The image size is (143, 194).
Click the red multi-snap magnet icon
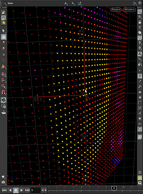coord(4,92)
